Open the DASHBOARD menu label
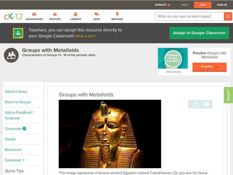This screenshot has height=175, width=233. tap(34, 19)
